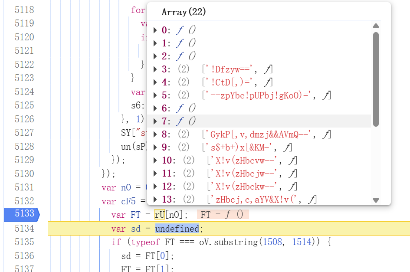Expand array entry 4 with '!CtD[,)='
This screenshot has width=410, height=272.
click(x=155, y=82)
